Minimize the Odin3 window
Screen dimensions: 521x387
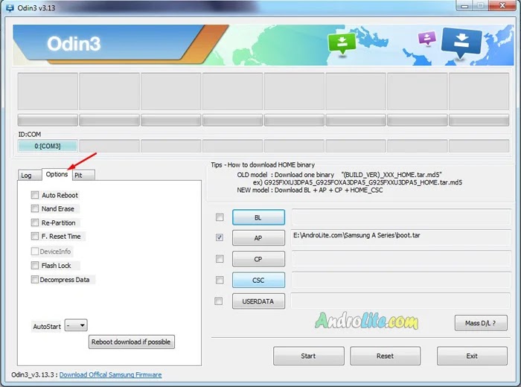[x=465, y=6]
